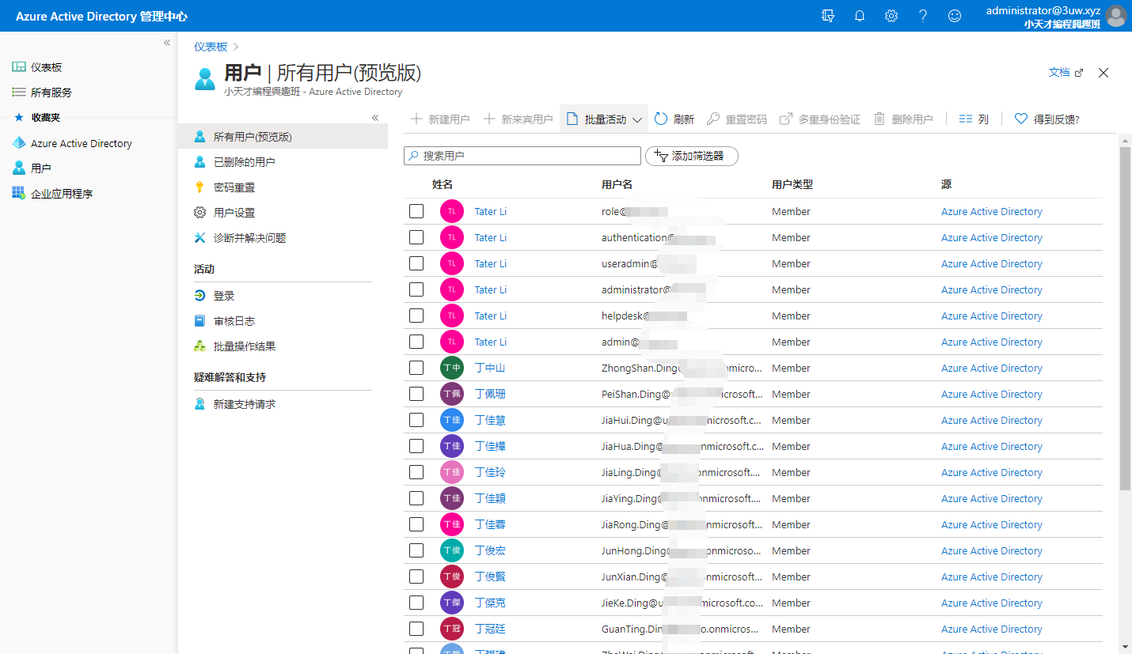Select checkbox for useradmin@ user row
This screenshot has height=654, width=1132.
(416, 263)
